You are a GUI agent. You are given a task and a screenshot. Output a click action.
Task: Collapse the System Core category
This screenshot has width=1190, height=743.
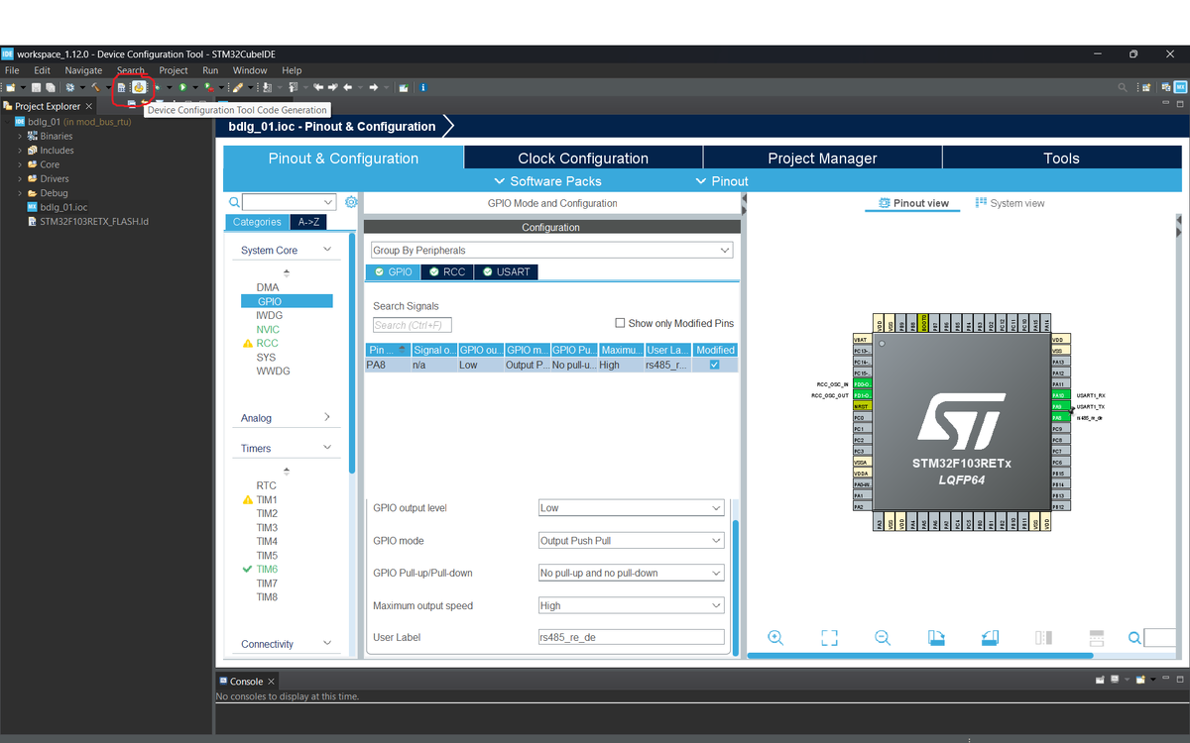pyautogui.click(x=327, y=250)
